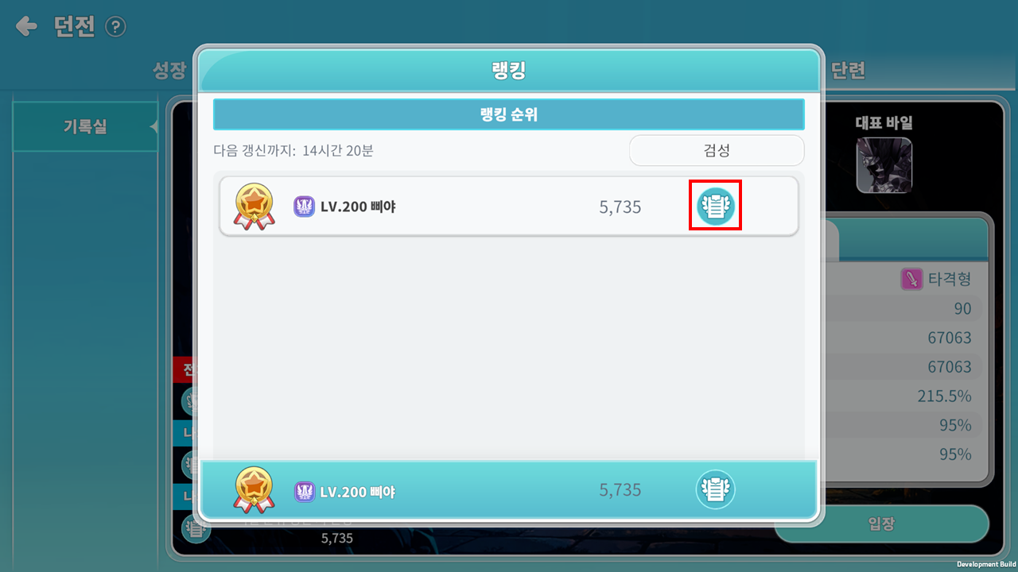Switch to the 단련 tab
The height and width of the screenshot is (572, 1018).
point(848,71)
